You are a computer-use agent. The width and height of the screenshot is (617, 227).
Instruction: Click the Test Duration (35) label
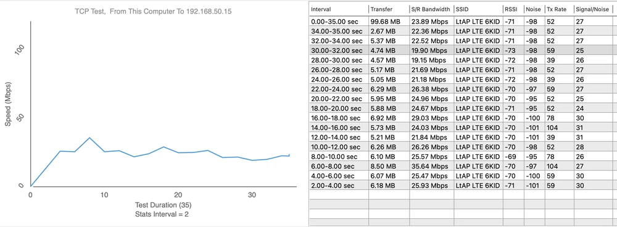(x=163, y=205)
